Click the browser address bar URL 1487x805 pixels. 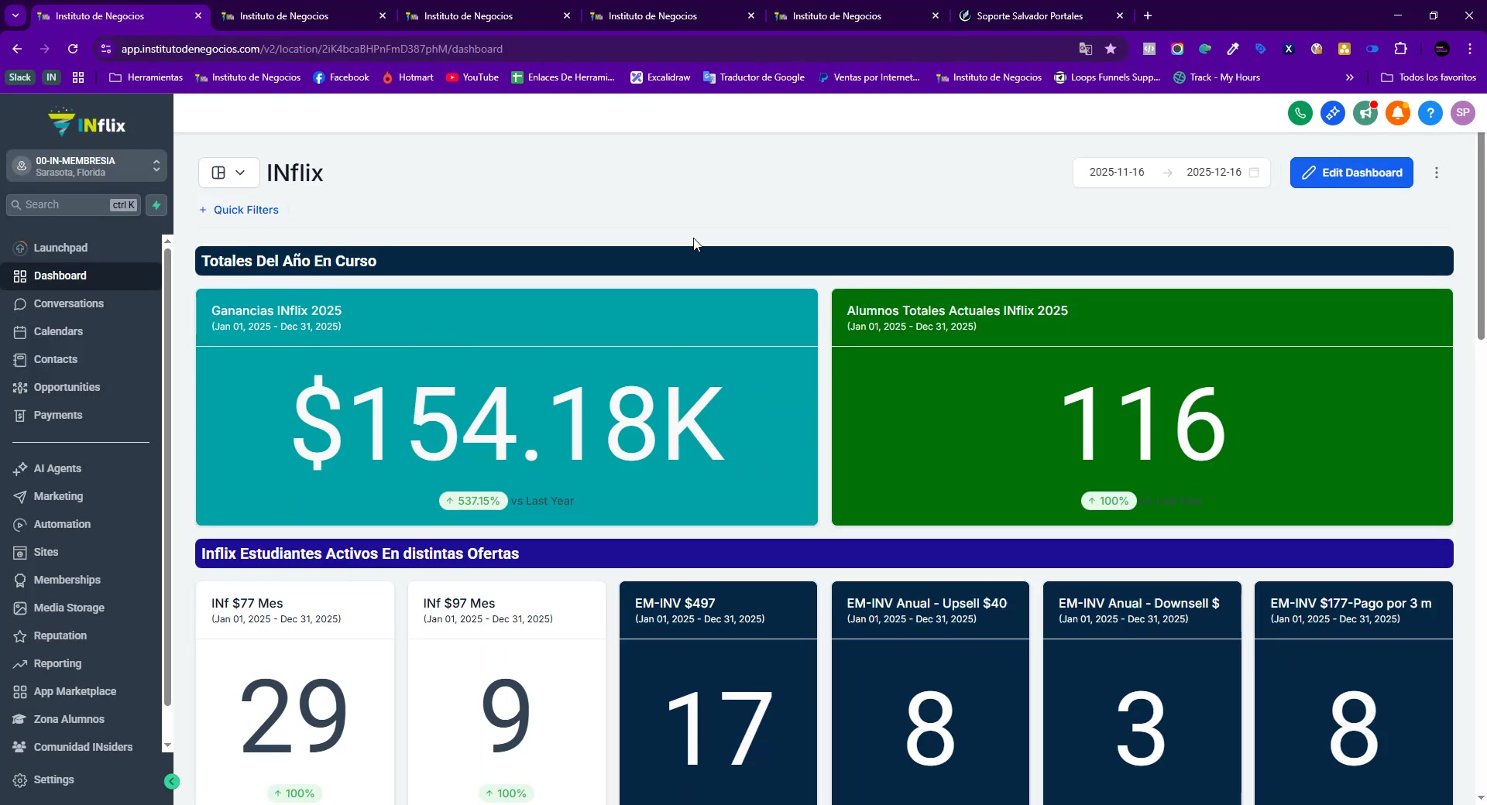coord(312,49)
